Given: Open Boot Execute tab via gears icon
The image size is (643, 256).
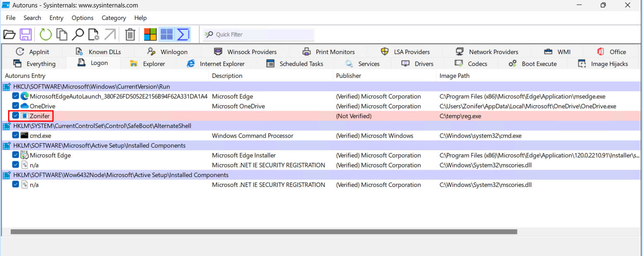Looking at the screenshot, I should [x=513, y=64].
